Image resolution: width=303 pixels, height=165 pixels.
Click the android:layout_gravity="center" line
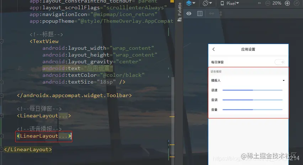pos(92,62)
